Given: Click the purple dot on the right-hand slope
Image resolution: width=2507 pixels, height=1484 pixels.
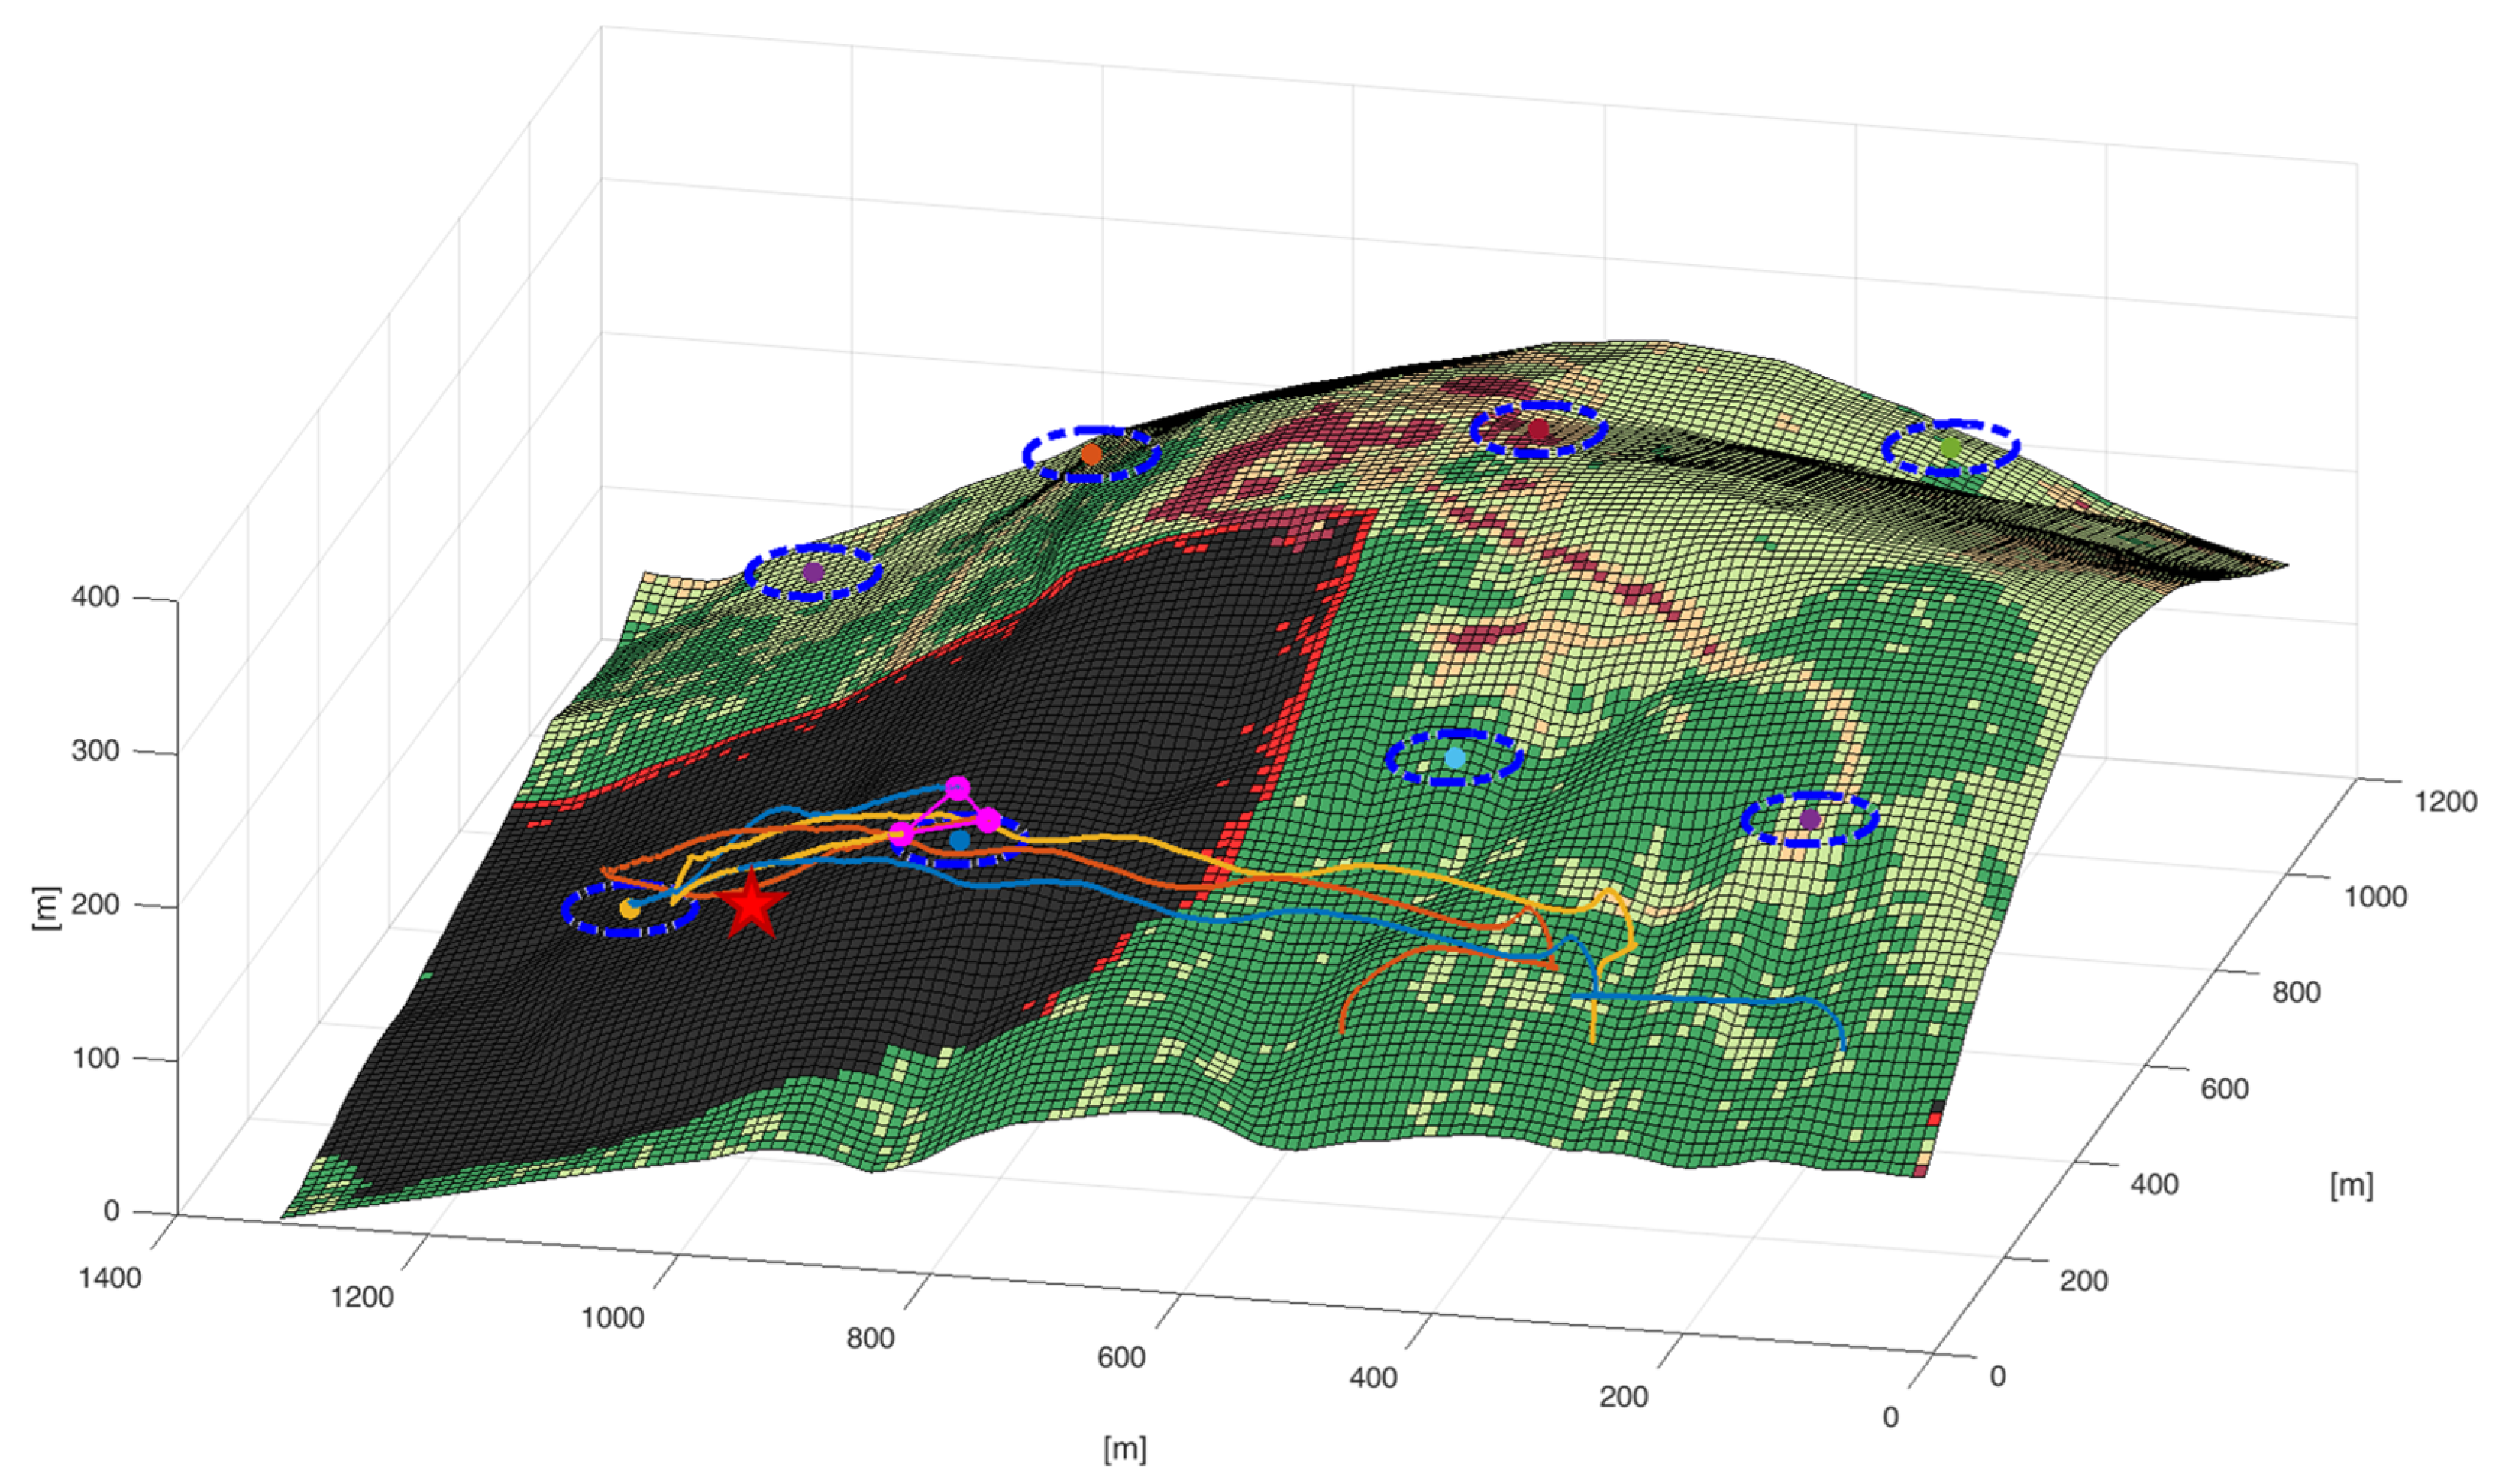Looking at the screenshot, I should (1809, 819).
